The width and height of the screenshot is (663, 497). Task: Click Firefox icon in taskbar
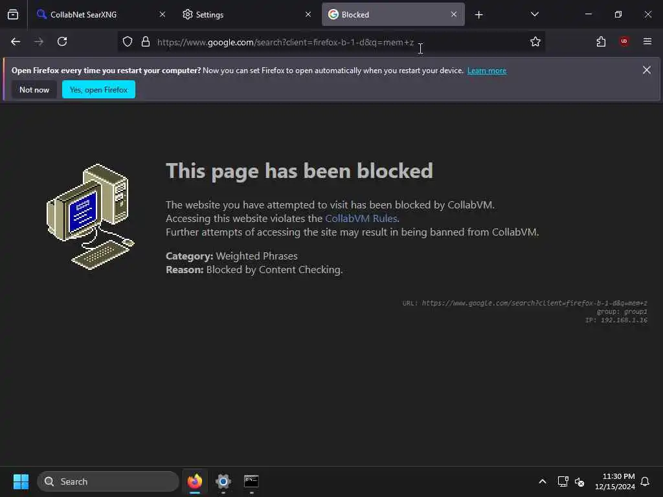tap(195, 481)
